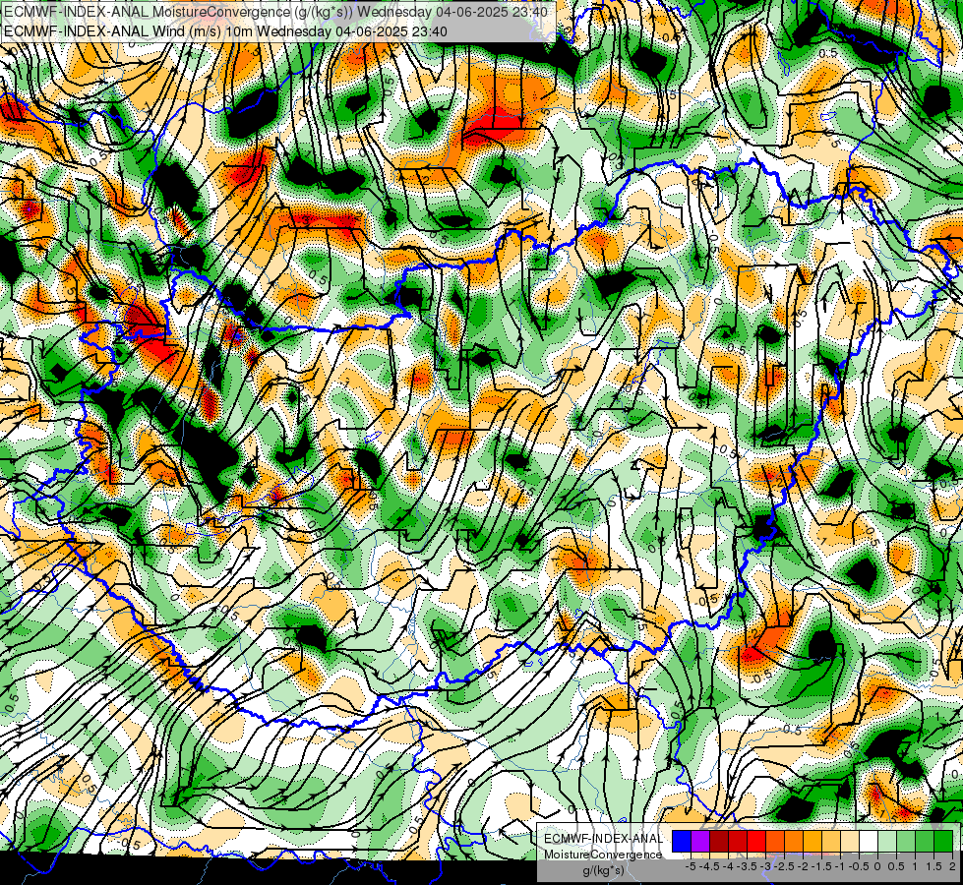Click the -4.5 value on legend scale

(709, 866)
